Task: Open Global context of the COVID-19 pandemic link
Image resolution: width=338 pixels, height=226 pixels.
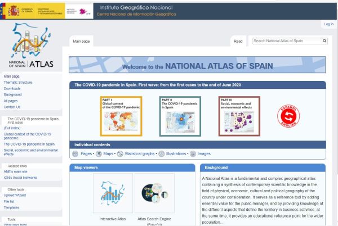Action: tap(28, 136)
